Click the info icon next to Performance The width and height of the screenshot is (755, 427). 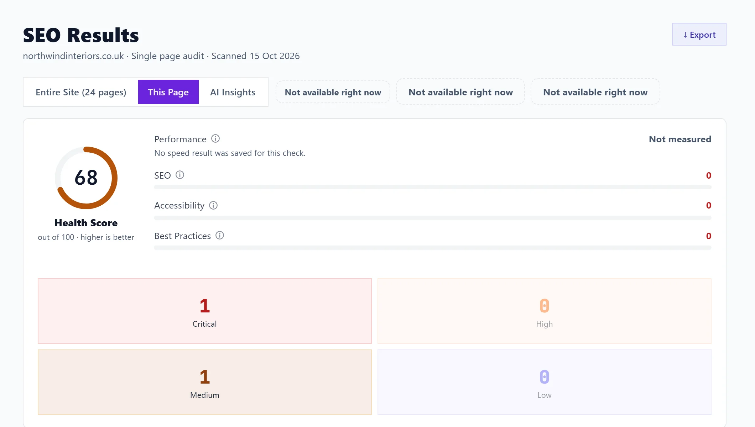[x=215, y=138]
